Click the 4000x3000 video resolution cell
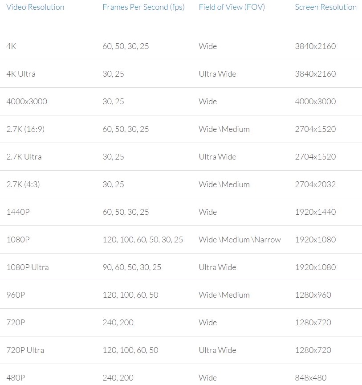The image size is (362, 385). click(27, 102)
